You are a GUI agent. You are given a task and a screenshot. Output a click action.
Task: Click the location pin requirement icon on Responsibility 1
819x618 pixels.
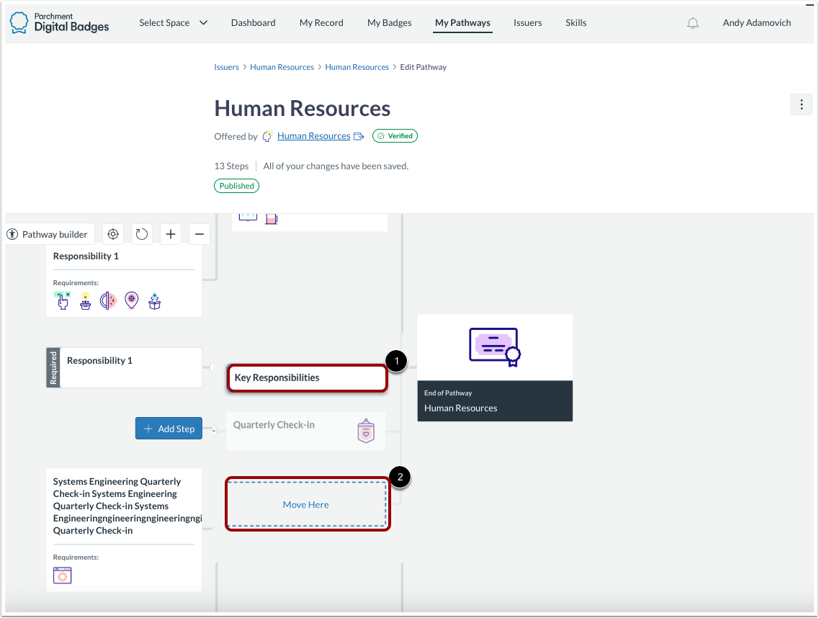(x=131, y=300)
